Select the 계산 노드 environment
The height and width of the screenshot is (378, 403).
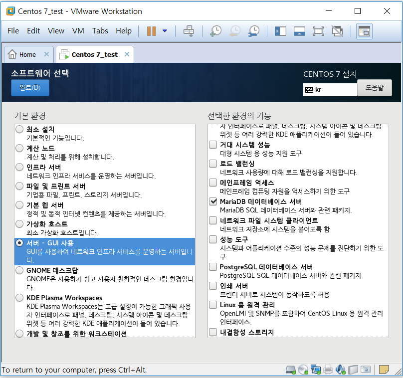(19, 148)
